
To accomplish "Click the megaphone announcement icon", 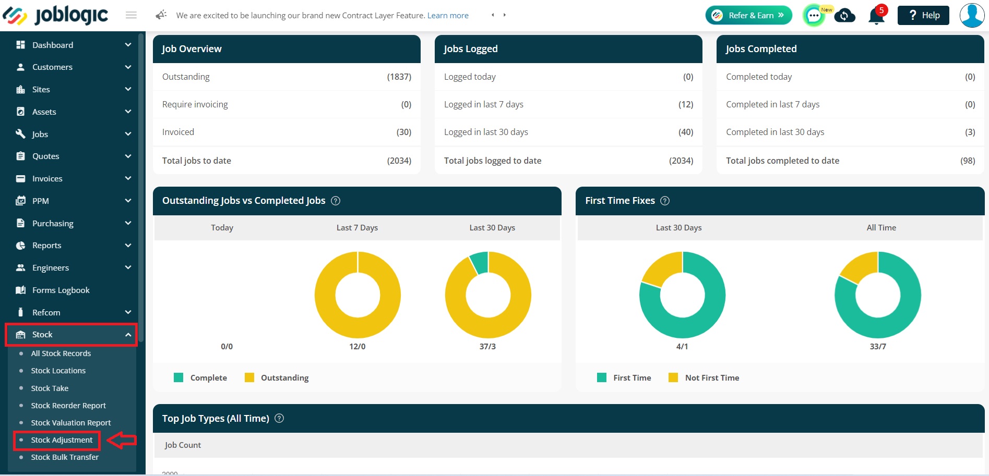I will pos(161,15).
